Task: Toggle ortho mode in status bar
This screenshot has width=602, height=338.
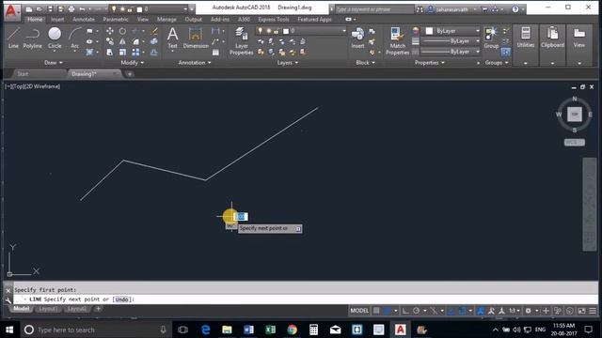Action: (x=405, y=311)
